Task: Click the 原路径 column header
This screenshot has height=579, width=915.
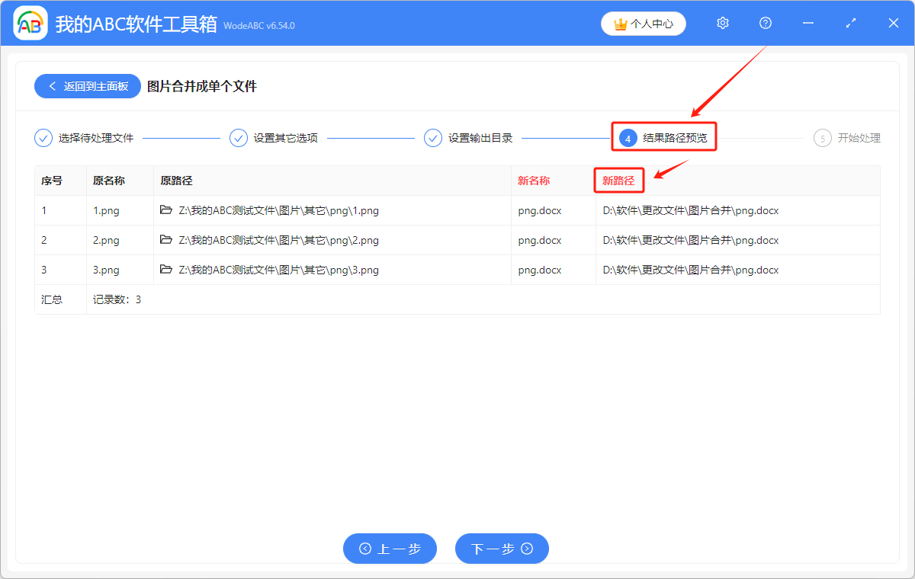Action: (176, 181)
